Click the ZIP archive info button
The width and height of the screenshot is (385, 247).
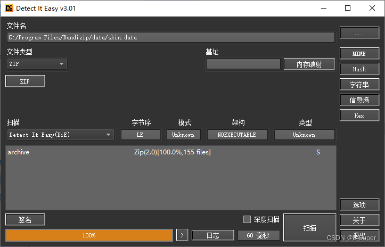coord(25,81)
